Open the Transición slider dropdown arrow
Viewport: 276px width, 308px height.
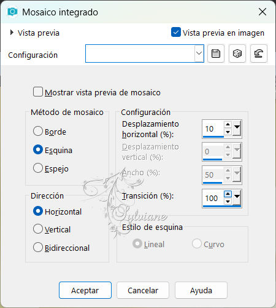pos(237,198)
